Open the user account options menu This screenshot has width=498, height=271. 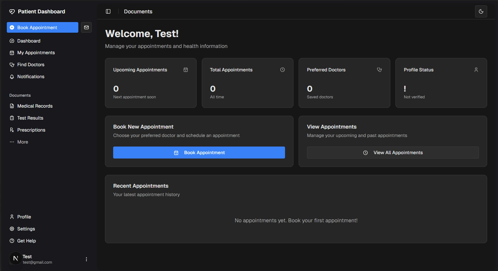[86, 259]
